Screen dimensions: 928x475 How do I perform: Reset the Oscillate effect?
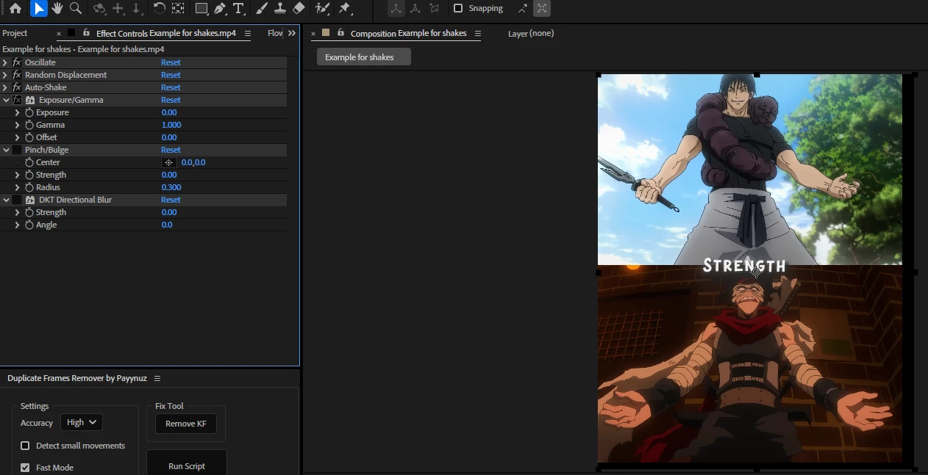pyautogui.click(x=171, y=62)
